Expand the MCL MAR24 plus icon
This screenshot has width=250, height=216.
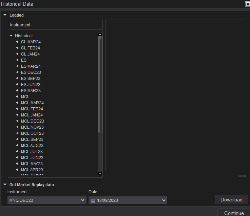click(17, 103)
